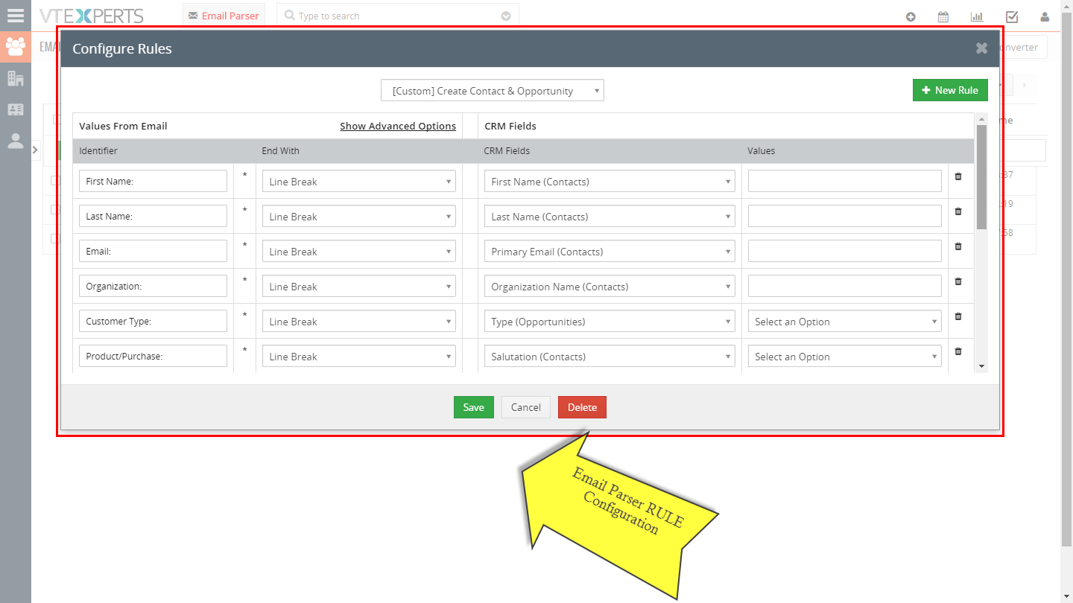The width and height of the screenshot is (1073, 603).
Task: Open the calendar icon in top bar
Action: [x=943, y=16]
